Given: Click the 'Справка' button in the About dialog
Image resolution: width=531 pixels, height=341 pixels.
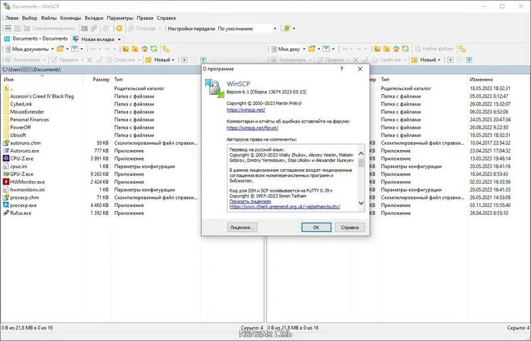Looking at the screenshot, I should coord(350,227).
